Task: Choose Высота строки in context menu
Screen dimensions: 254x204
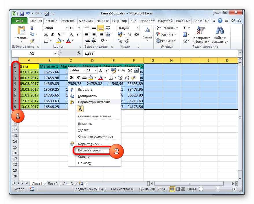Action: tap(90, 150)
